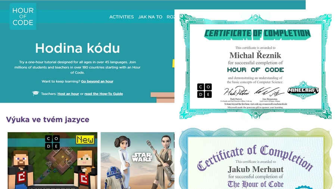Click the Star Wars logo

(x=142, y=157)
